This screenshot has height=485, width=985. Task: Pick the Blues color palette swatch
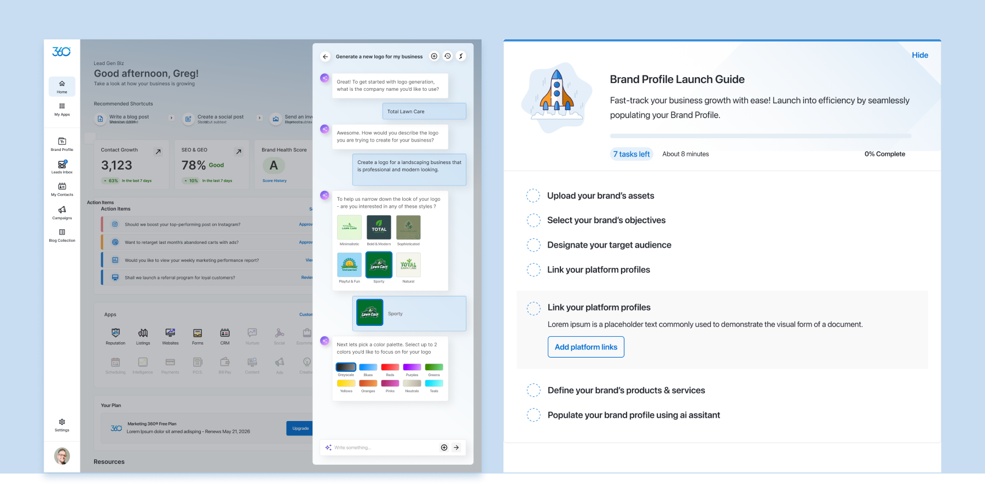[368, 367]
